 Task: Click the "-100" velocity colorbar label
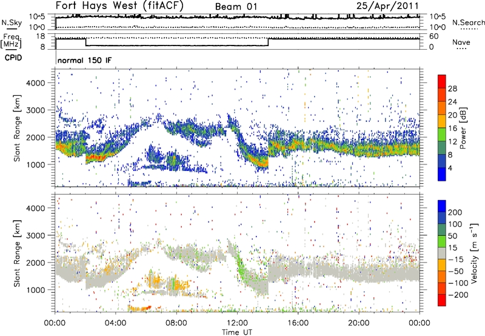(x=458, y=283)
